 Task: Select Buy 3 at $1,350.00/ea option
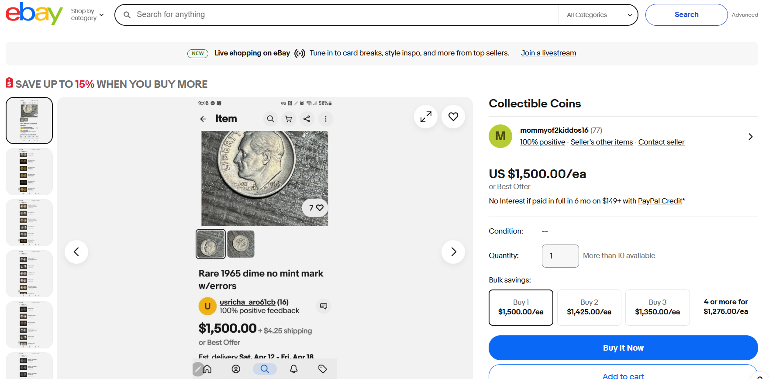pos(657,307)
